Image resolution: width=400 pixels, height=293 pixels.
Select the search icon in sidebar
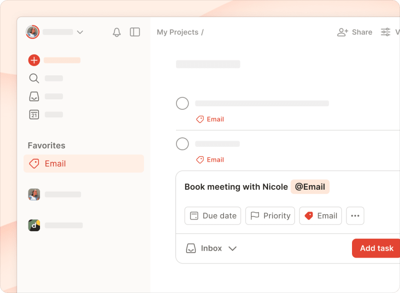33,78
